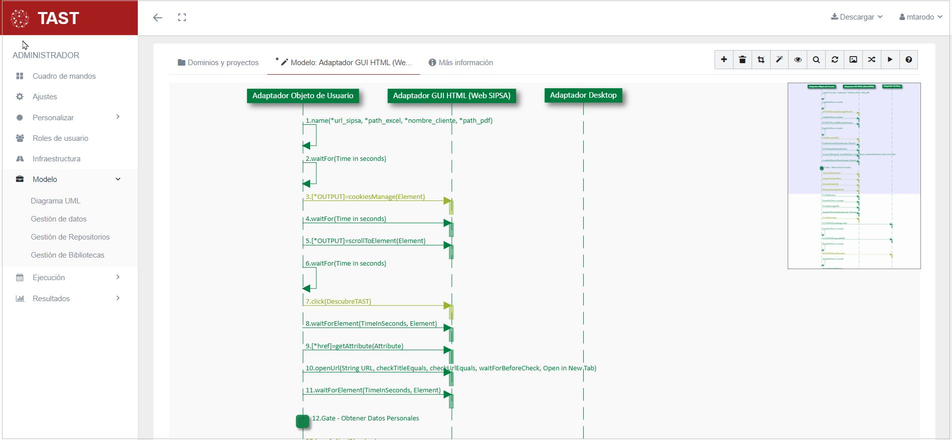The height and width of the screenshot is (440, 952).
Task: Open the mtarodo user menu
Action: 920,17
